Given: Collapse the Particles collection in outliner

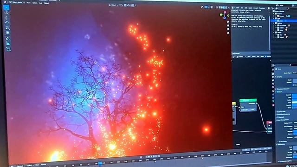Looking at the screenshot, I should click(x=274, y=23).
